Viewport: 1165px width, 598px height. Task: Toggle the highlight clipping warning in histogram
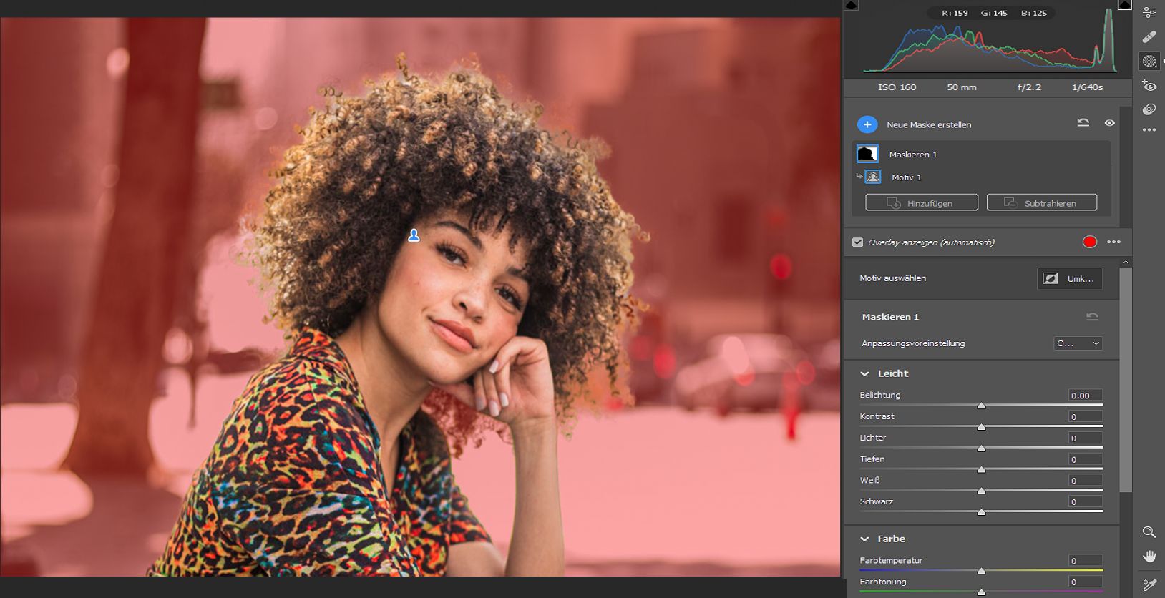[x=1125, y=4]
